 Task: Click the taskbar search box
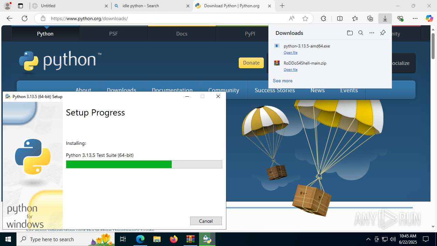[x=66, y=239]
